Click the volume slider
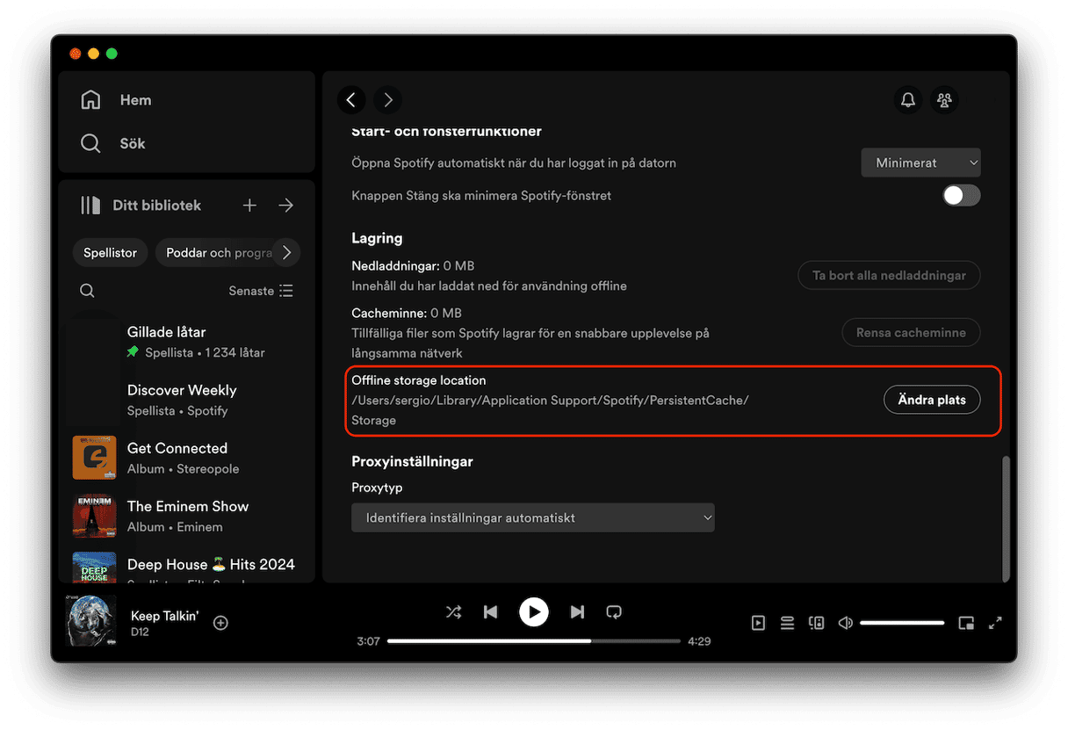This screenshot has height=730, width=1068. click(902, 623)
